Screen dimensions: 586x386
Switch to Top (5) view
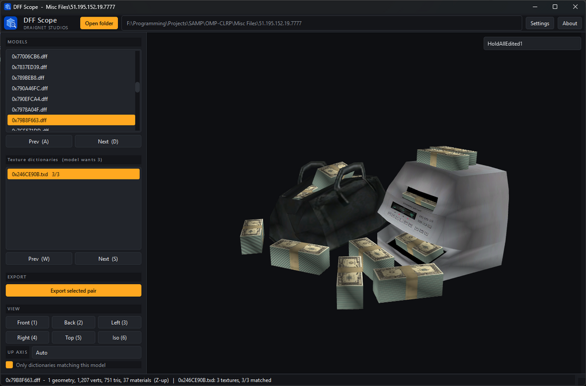tap(73, 337)
